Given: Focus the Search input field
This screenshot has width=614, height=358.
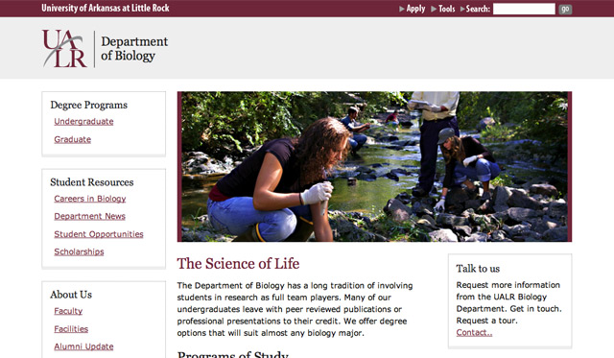Looking at the screenshot, I should [524, 9].
